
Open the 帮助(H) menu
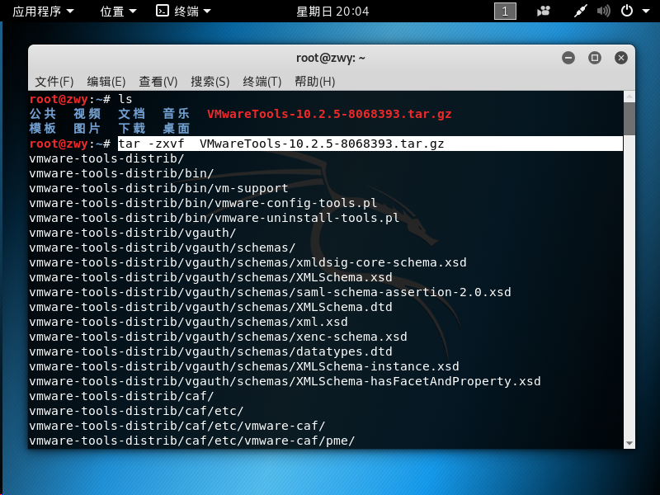(x=315, y=81)
